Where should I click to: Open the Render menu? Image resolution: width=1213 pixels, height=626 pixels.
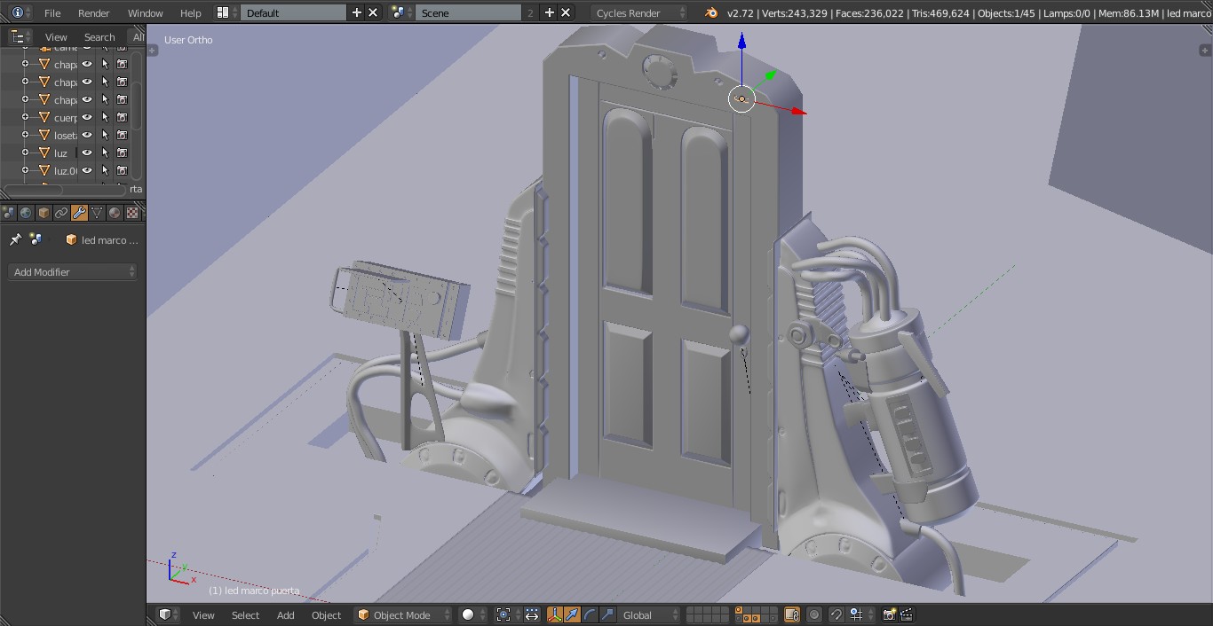point(93,12)
